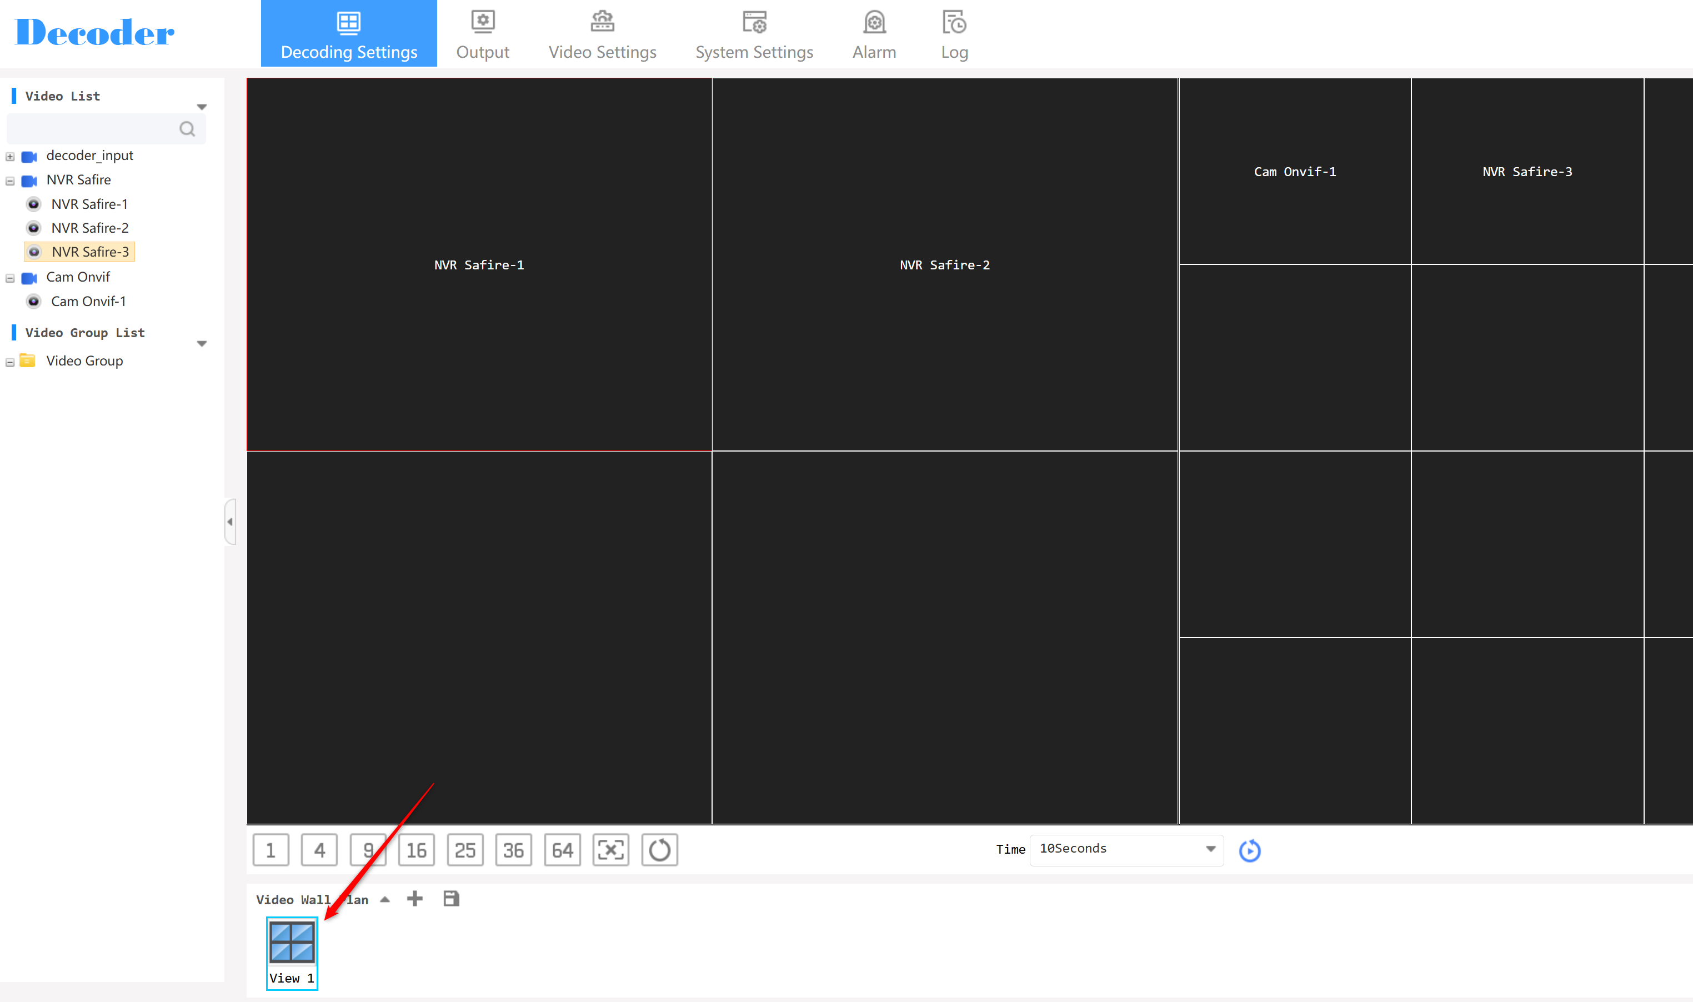Image resolution: width=1693 pixels, height=1002 pixels.
Task: Set 4-window split layout
Action: [x=319, y=849]
